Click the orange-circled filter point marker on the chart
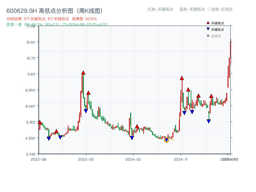Viewport: 256px width, 192px height. point(166,140)
